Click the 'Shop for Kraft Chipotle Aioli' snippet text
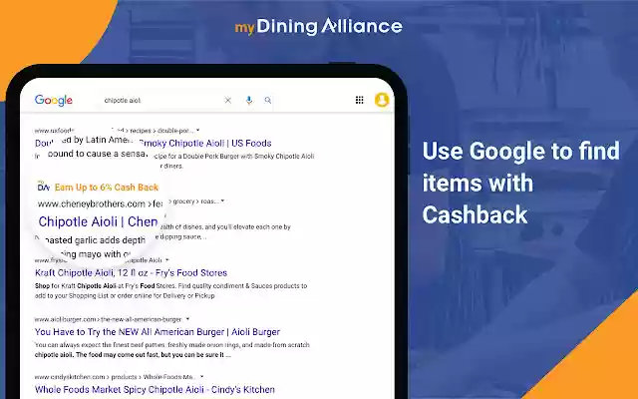Viewport: 638px width, 399px height. 170,290
